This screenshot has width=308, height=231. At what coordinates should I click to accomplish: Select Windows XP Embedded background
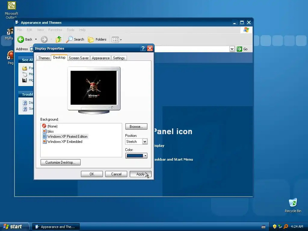65,142
